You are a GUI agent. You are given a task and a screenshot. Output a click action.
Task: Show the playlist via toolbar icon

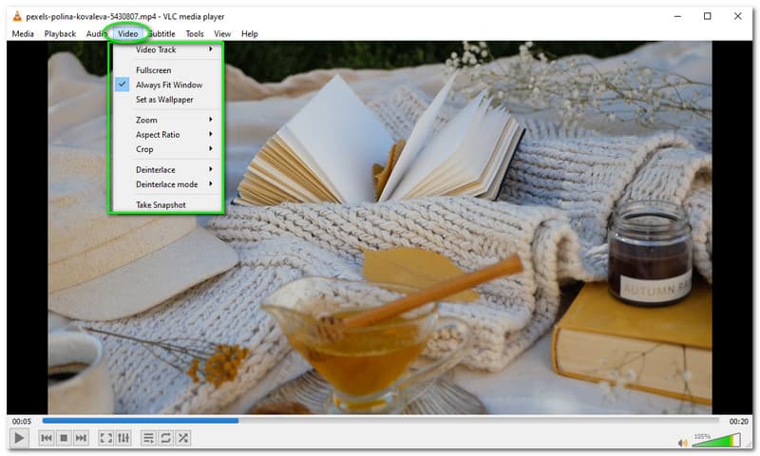click(x=147, y=438)
